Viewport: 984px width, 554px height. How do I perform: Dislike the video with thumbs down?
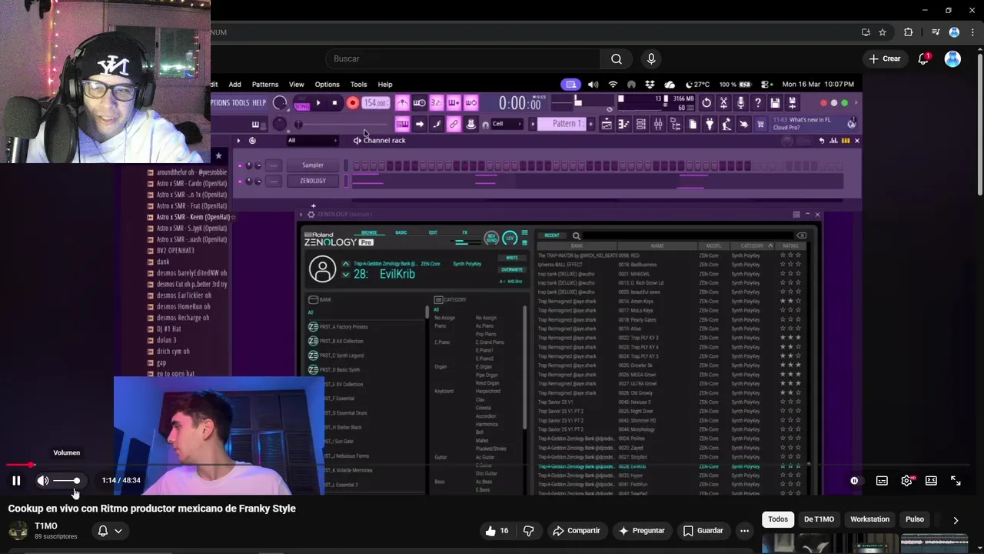click(x=528, y=531)
